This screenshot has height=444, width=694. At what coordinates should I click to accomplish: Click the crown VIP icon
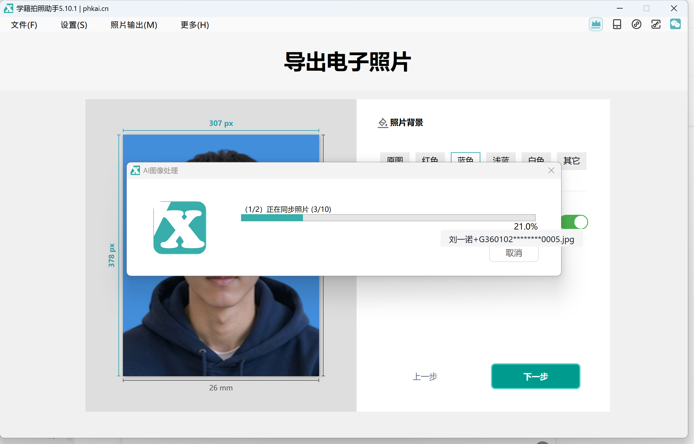[x=596, y=24]
